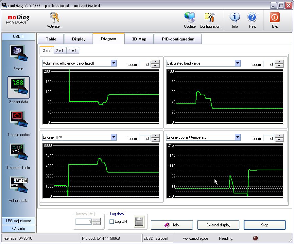Image resolution: width=294 pixels, height=244 pixels.
Task: Open the Vehicle data icon
Action: click(x=18, y=186)
